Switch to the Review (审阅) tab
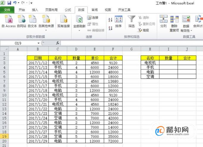The height and width of the screenshot is (147, 203). (x=94, y=10)
